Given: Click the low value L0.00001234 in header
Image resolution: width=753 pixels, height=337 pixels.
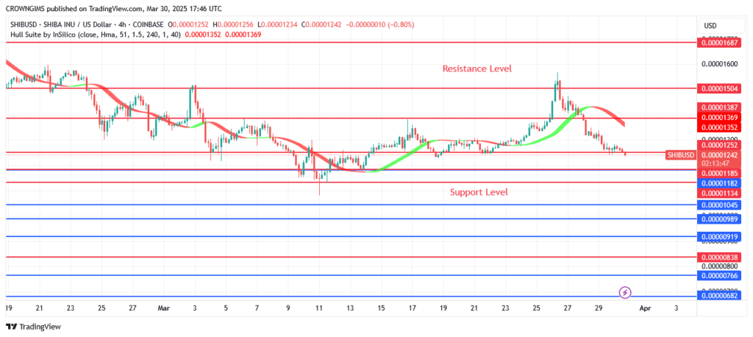Looking at the screenshot, I should [277, 24].
